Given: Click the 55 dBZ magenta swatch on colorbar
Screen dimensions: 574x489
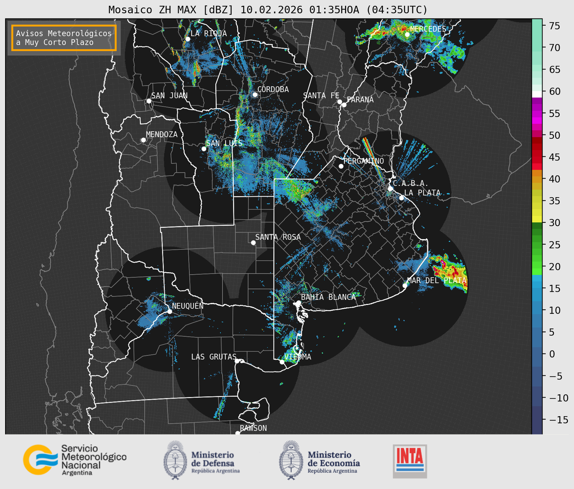Looking at the screenshot, I should (537, 114).
